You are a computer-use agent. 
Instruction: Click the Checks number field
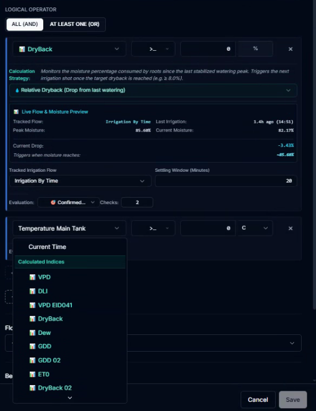tap(137, 202)
